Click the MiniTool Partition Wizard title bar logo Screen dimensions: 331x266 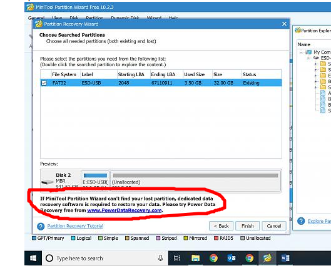click(x=30, y=7)
